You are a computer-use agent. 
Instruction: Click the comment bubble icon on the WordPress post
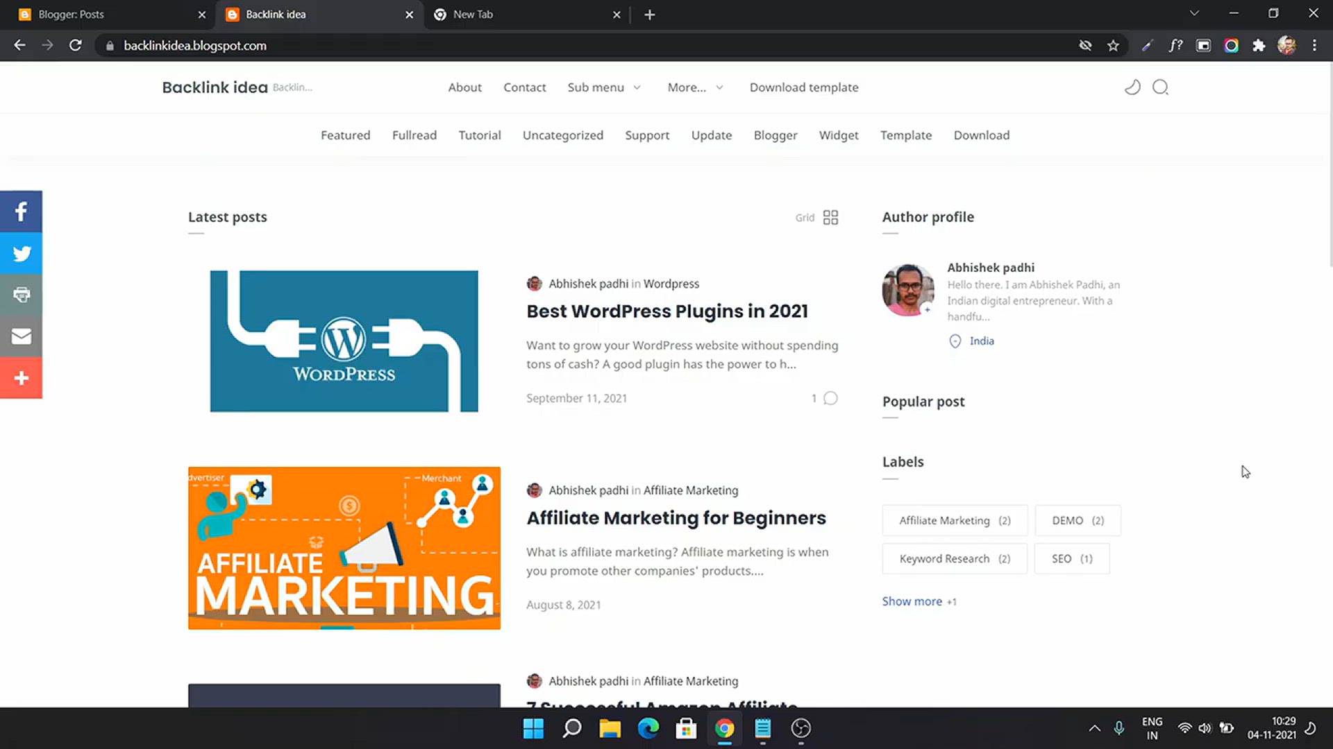830,398
